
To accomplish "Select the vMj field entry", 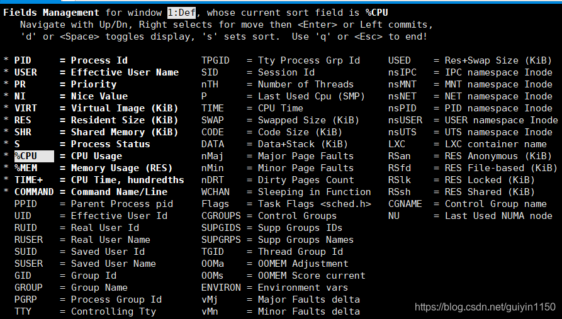I will tap(210, 299).
